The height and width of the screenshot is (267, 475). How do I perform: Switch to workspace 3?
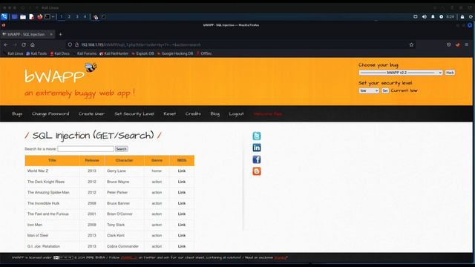pyautogui.click(x=77, y=16)
